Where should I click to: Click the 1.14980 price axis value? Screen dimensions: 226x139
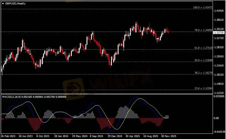[219, 84]
